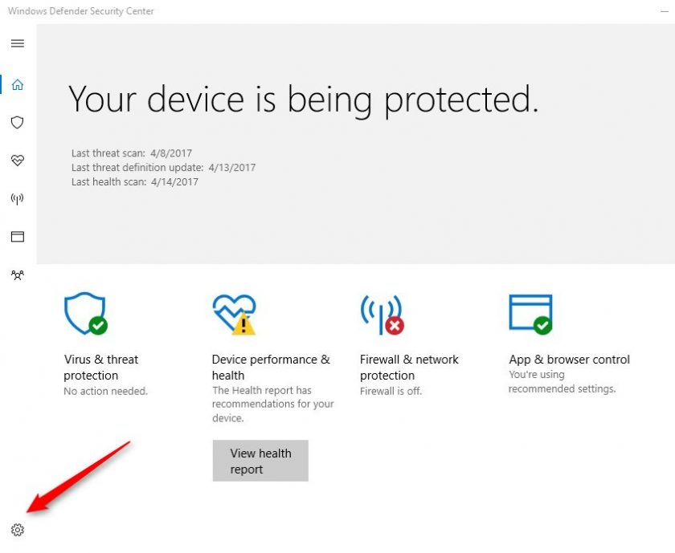Click the View health report button
The width and height of the screenshot is (675, 553).
tap(260, 460)
